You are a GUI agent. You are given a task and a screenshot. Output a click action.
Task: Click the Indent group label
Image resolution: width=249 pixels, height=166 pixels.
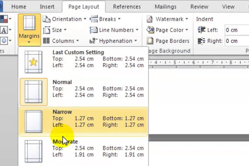204,19
